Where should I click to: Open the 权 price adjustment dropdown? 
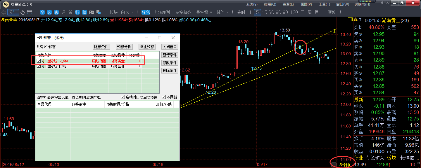pos(13,12)
